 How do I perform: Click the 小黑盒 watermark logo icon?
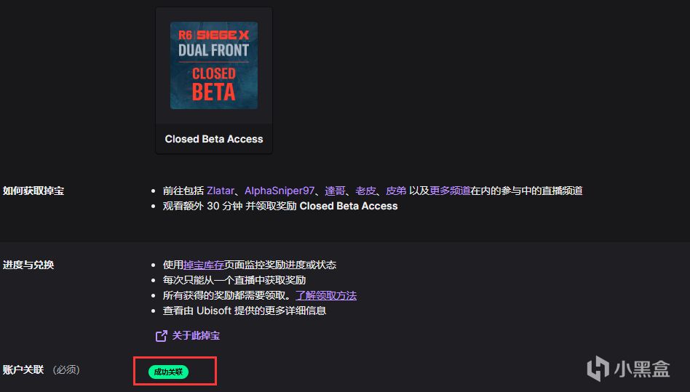[x=598, y=368]
